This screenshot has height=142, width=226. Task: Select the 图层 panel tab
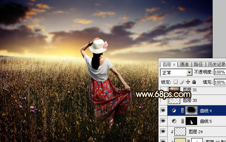tap(167, 64)
